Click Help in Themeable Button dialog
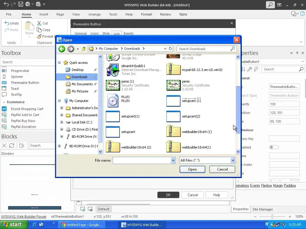306x229 pixels. point(217,195)
